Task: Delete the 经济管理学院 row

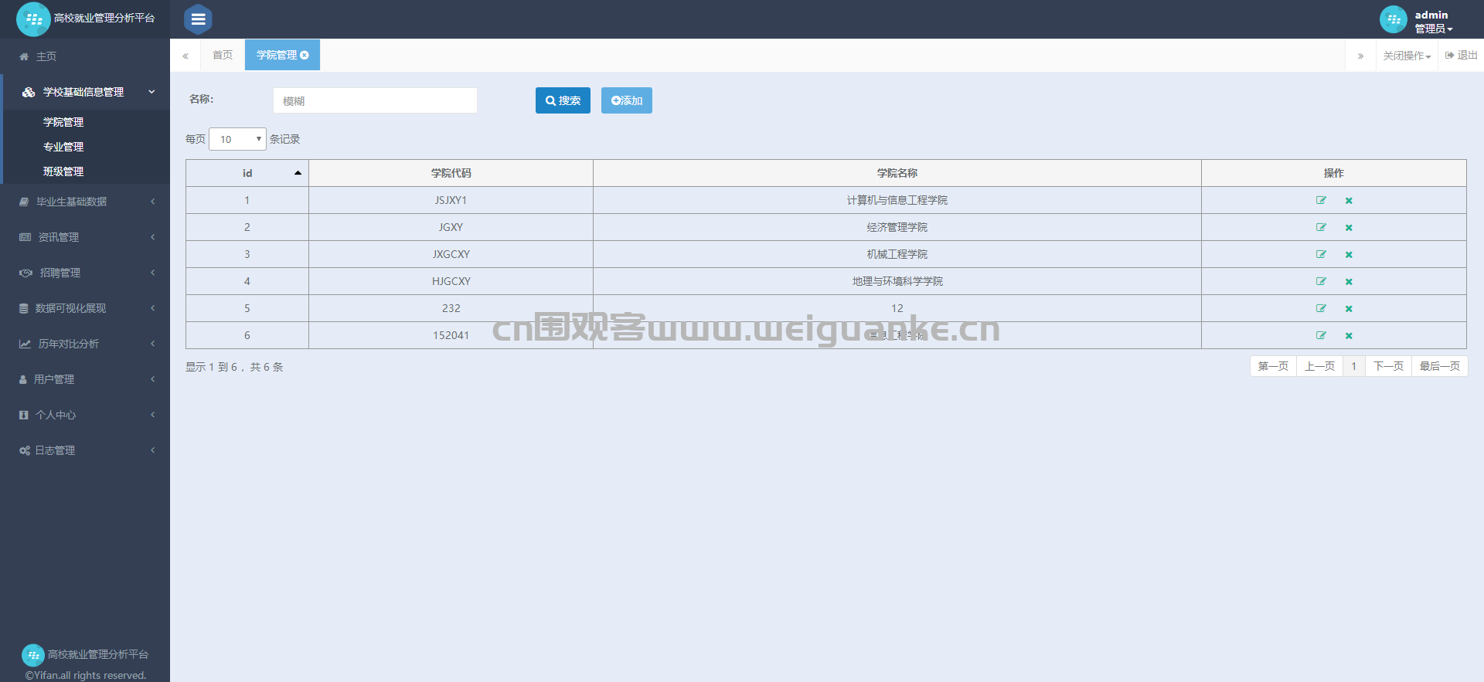Action: [x=1349, y=228]
